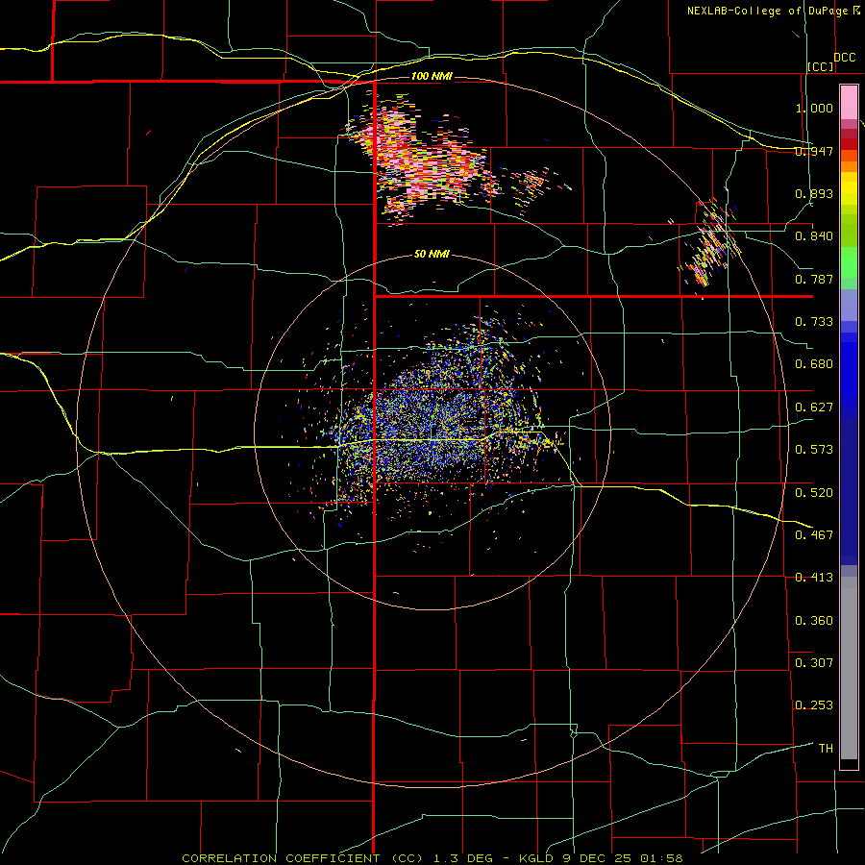Click the 01:58 timestamp
865x865 pixels.
pyautogui.click(x=661, y=858)
